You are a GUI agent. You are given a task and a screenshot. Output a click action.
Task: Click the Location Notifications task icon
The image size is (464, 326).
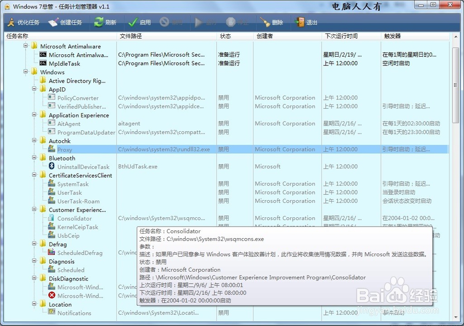point(52,312)
